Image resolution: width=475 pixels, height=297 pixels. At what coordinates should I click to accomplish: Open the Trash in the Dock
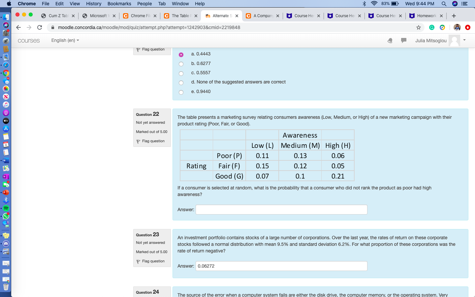click(x=6, y=287)
